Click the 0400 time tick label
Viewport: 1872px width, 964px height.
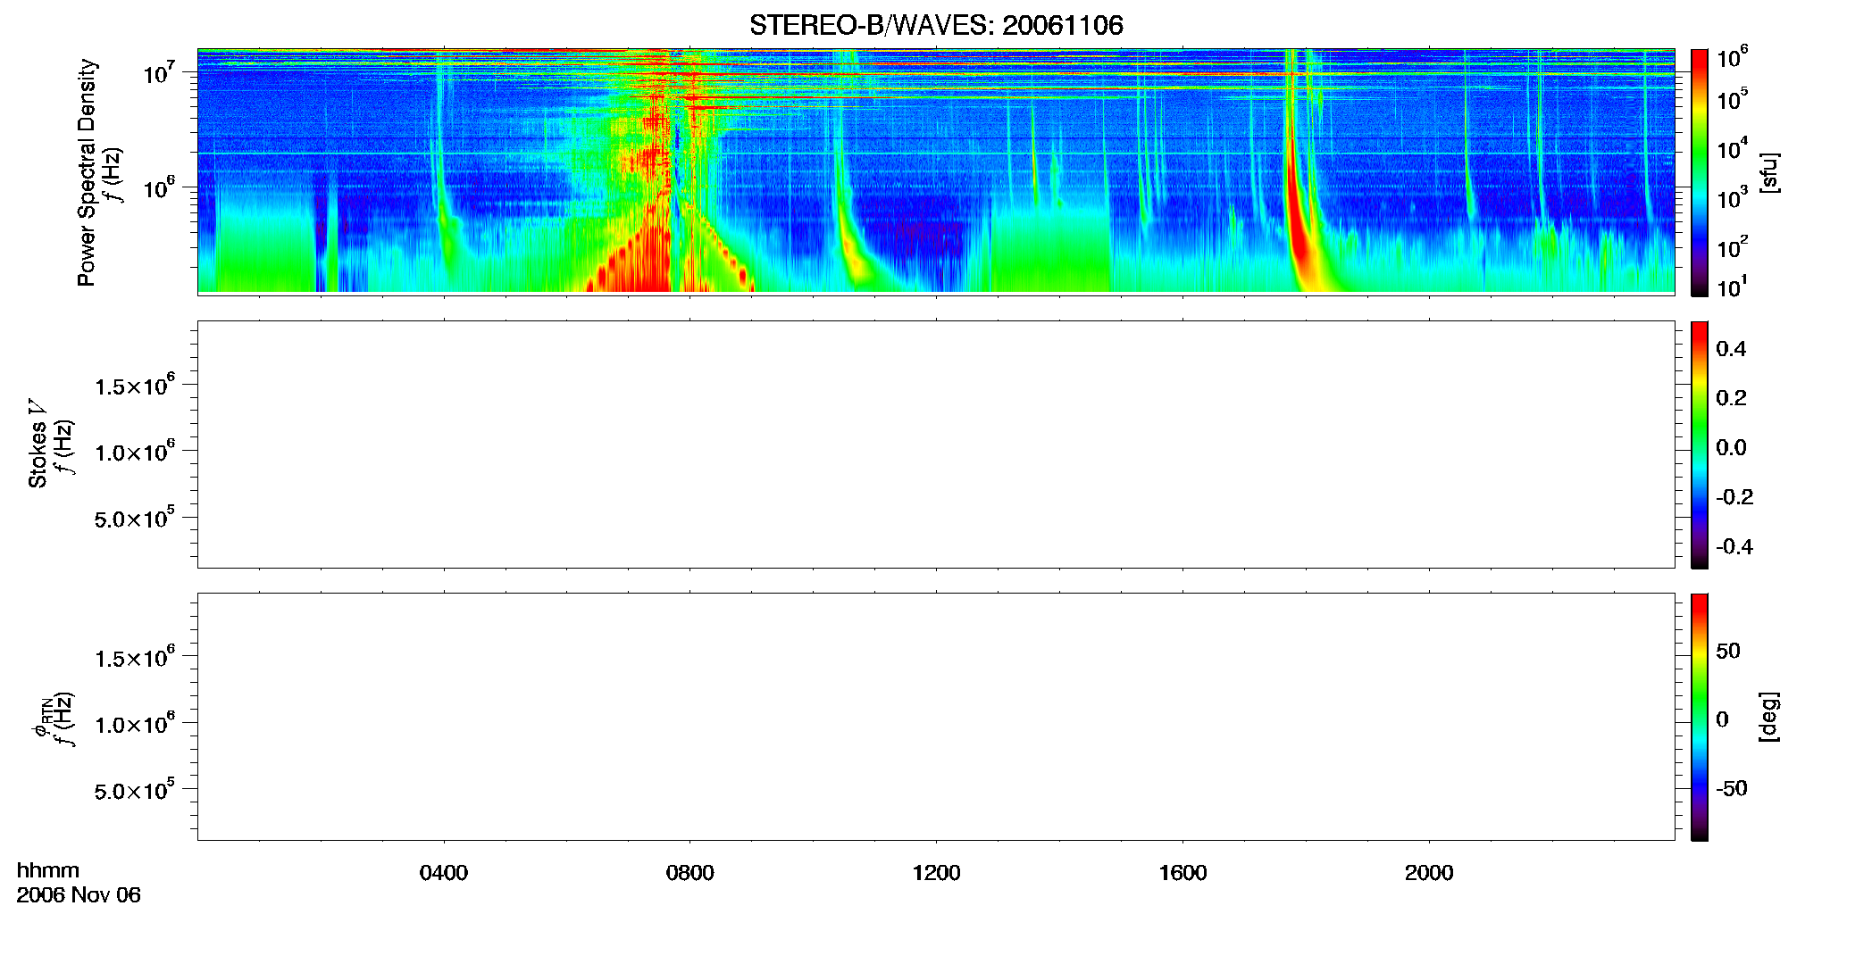(x=444, y=873)
